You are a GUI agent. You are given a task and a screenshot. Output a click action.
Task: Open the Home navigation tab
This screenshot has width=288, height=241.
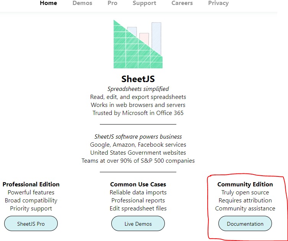[x=49, y=3]
